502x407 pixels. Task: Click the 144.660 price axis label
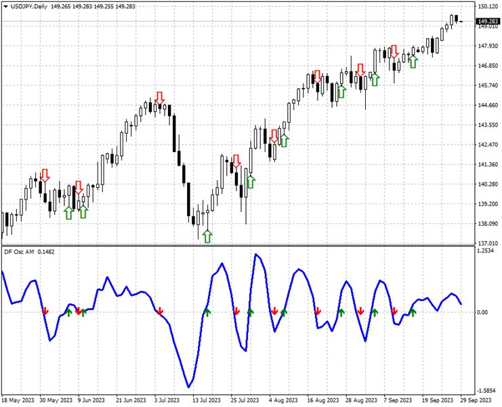tap(488, 105)
